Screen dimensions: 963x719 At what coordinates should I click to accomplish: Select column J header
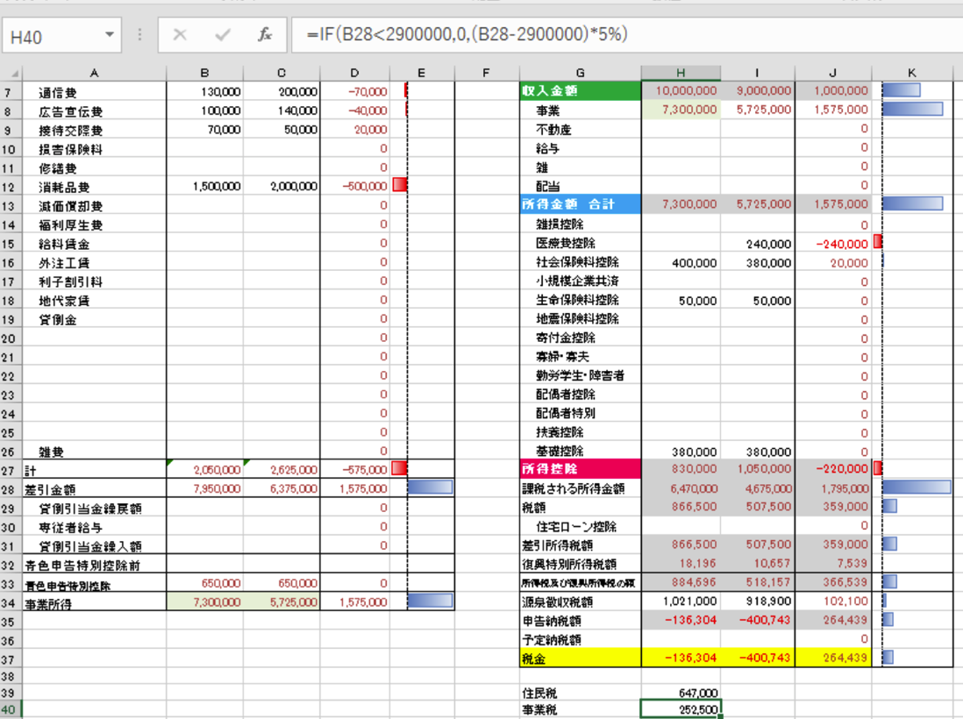(832, 73)
